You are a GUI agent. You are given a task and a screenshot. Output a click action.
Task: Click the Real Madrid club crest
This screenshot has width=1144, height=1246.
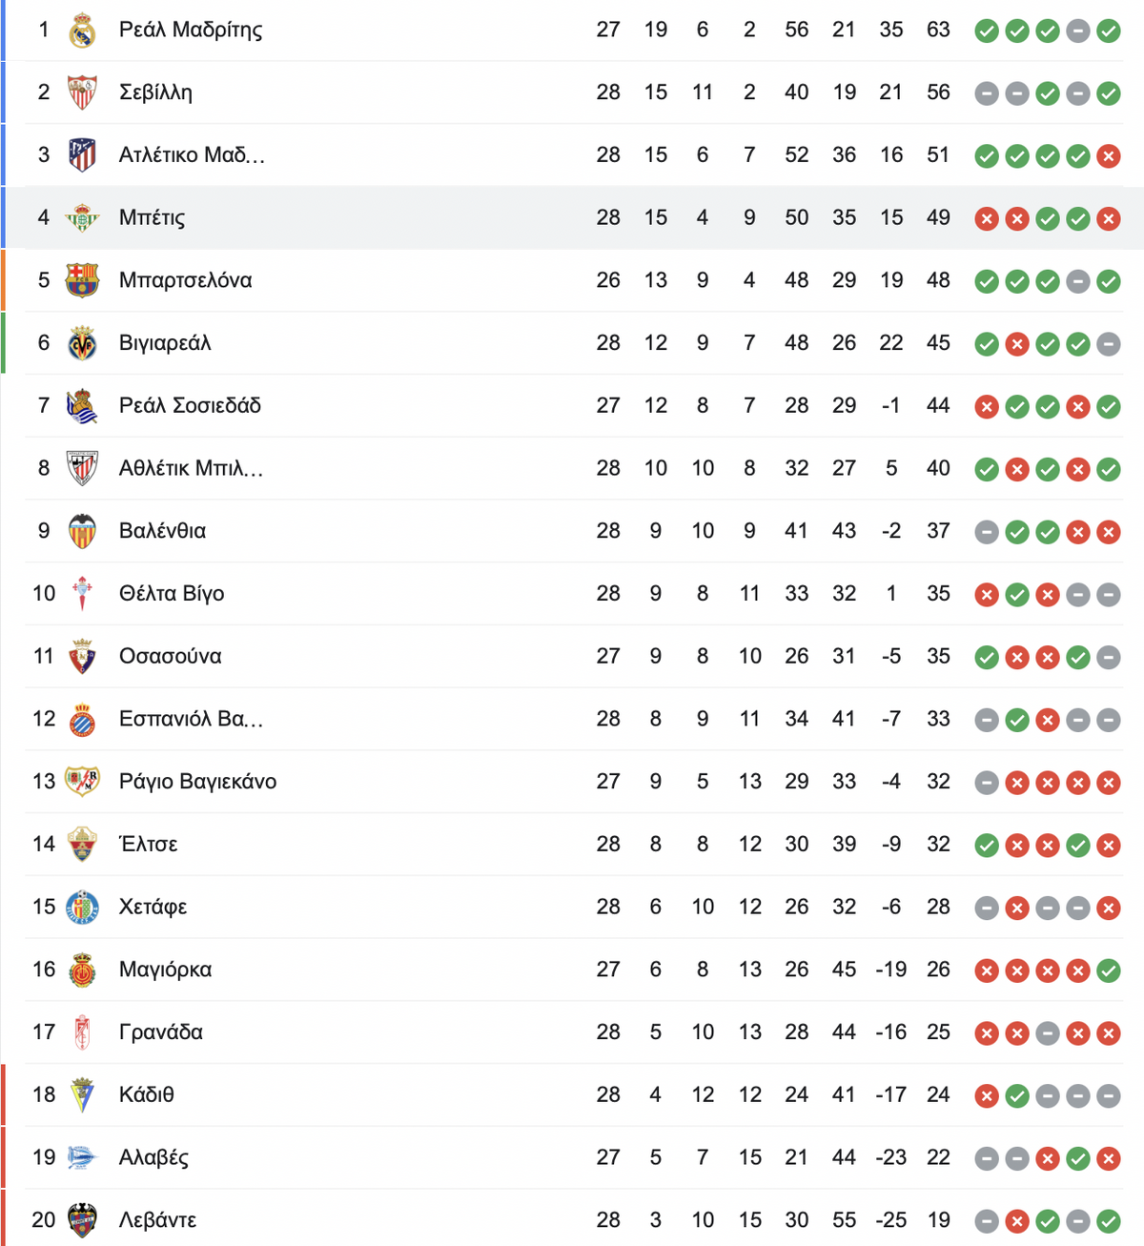coord(83,31)
